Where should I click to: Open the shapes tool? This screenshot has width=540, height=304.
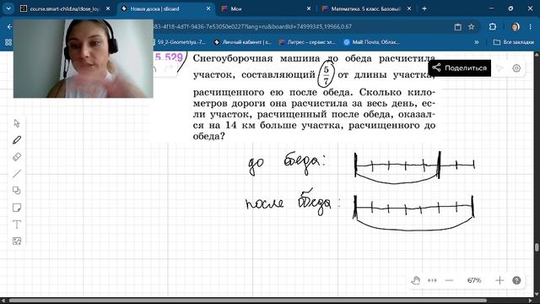pyautogui.click(x=17, y=190)
